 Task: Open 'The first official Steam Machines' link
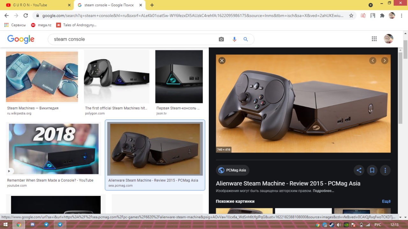116,108
